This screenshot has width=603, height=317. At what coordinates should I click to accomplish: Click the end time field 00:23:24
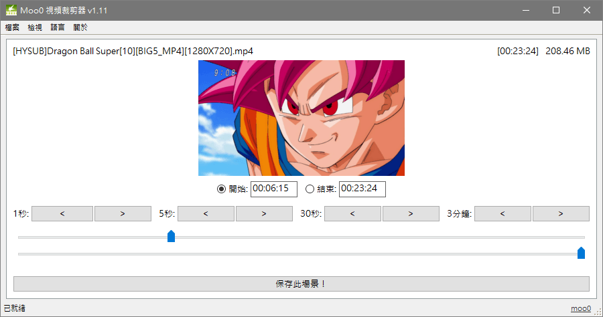(362, 189)
